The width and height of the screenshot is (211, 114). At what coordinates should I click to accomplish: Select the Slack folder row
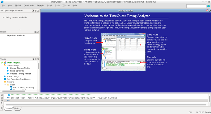(13, 85)
